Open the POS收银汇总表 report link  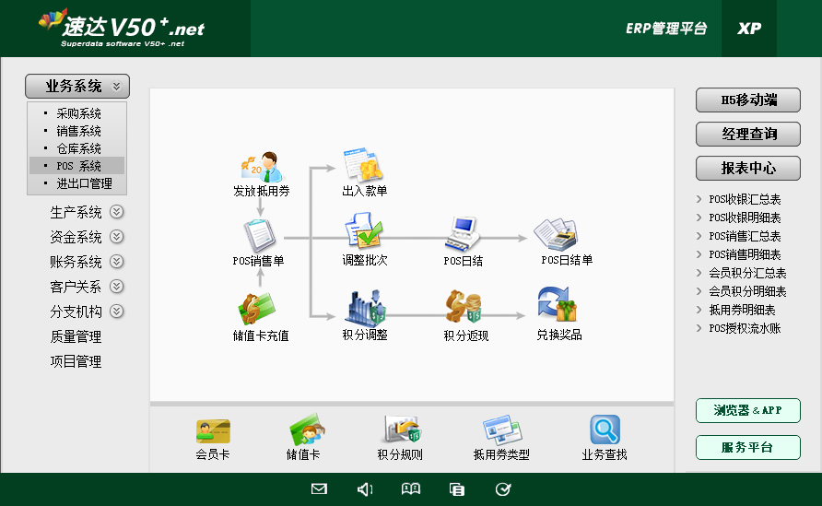point(745,199)
